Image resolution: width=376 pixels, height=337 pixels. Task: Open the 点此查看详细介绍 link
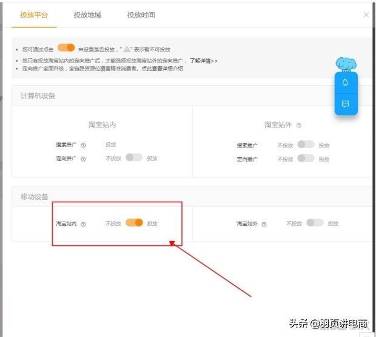click(162, 69)
